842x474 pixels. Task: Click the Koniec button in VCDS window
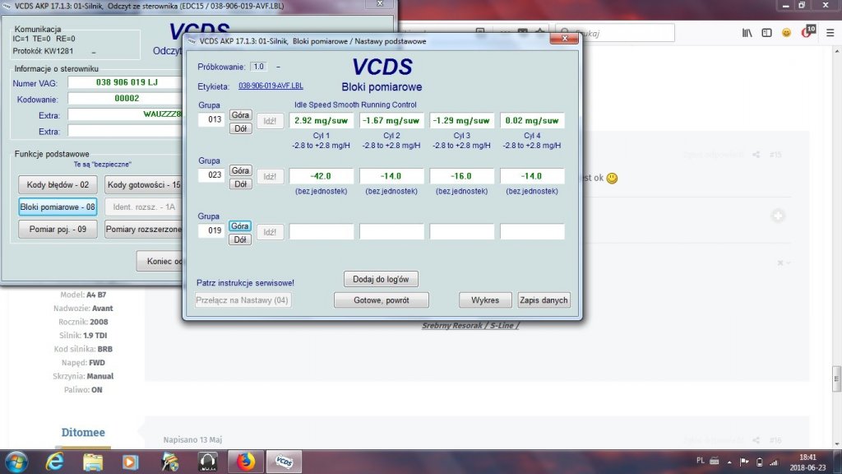coord(160,261)
